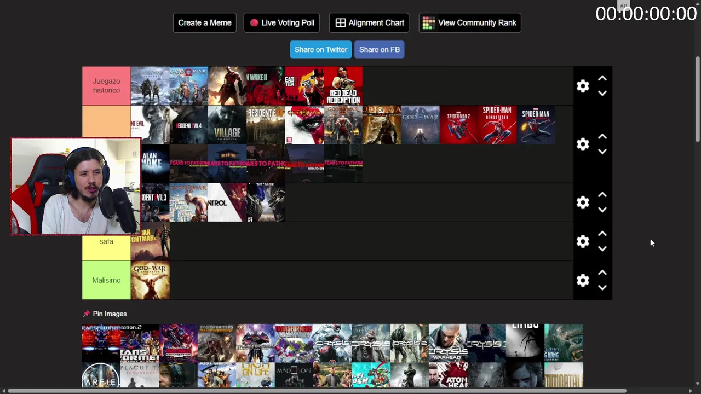
Task: Pick Crysis 3 from unranked images
Action: click(x=486, y=343)
